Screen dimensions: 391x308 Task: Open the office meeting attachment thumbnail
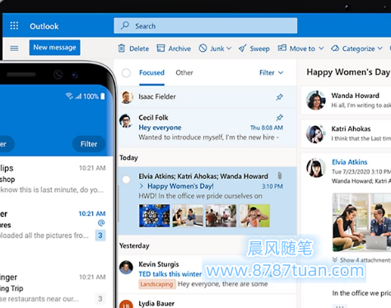click(221, 216)
